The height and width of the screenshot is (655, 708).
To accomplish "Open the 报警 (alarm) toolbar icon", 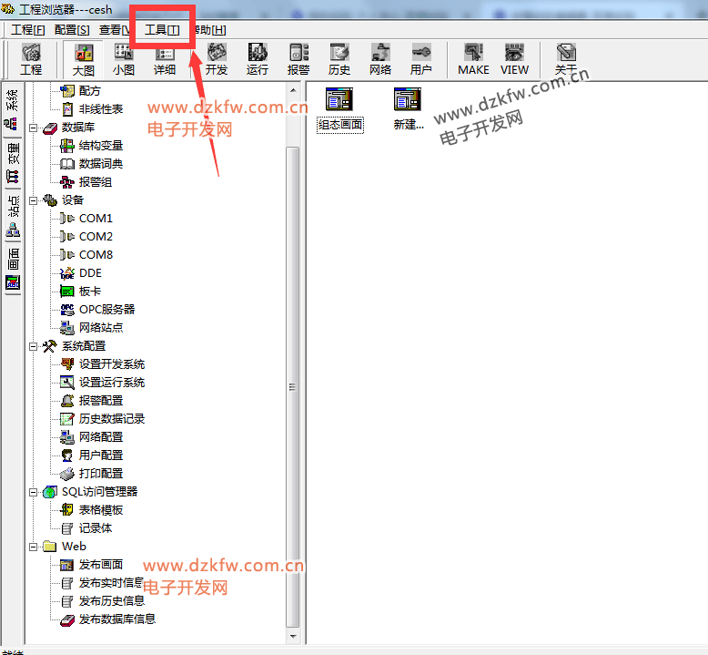I will point(298,59).
